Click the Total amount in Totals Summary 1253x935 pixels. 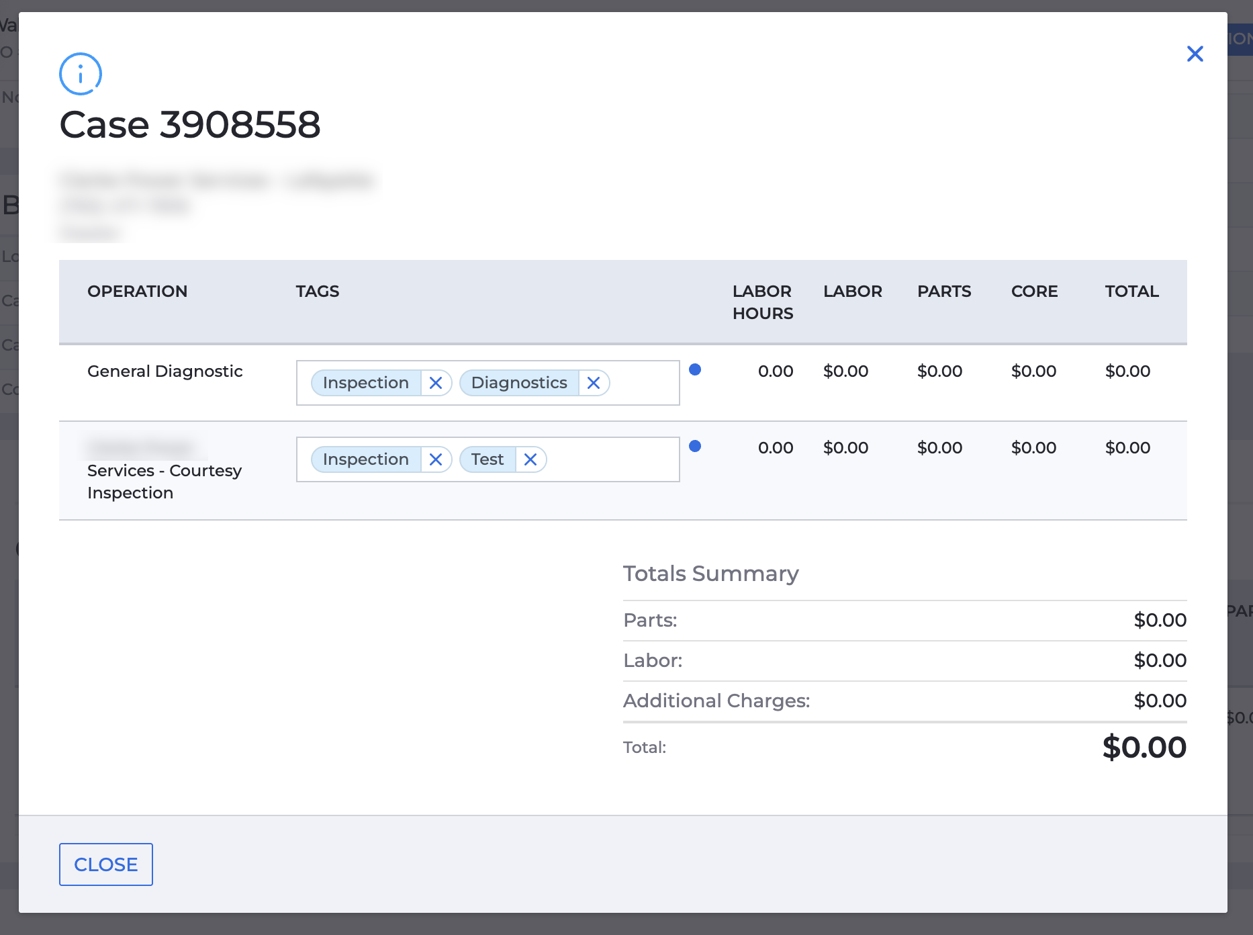click(1144, 746)
